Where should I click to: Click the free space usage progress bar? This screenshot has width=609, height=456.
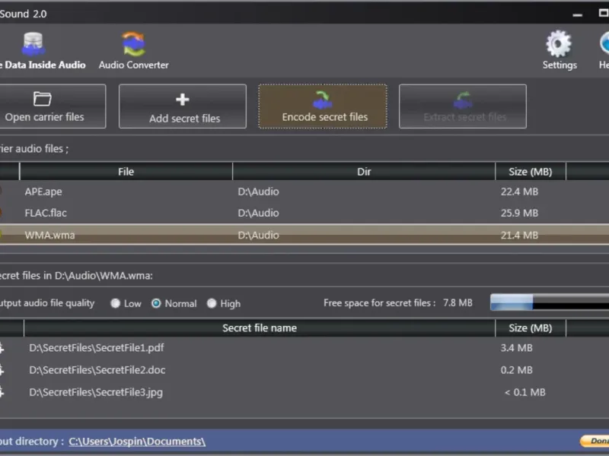[550, 302]
